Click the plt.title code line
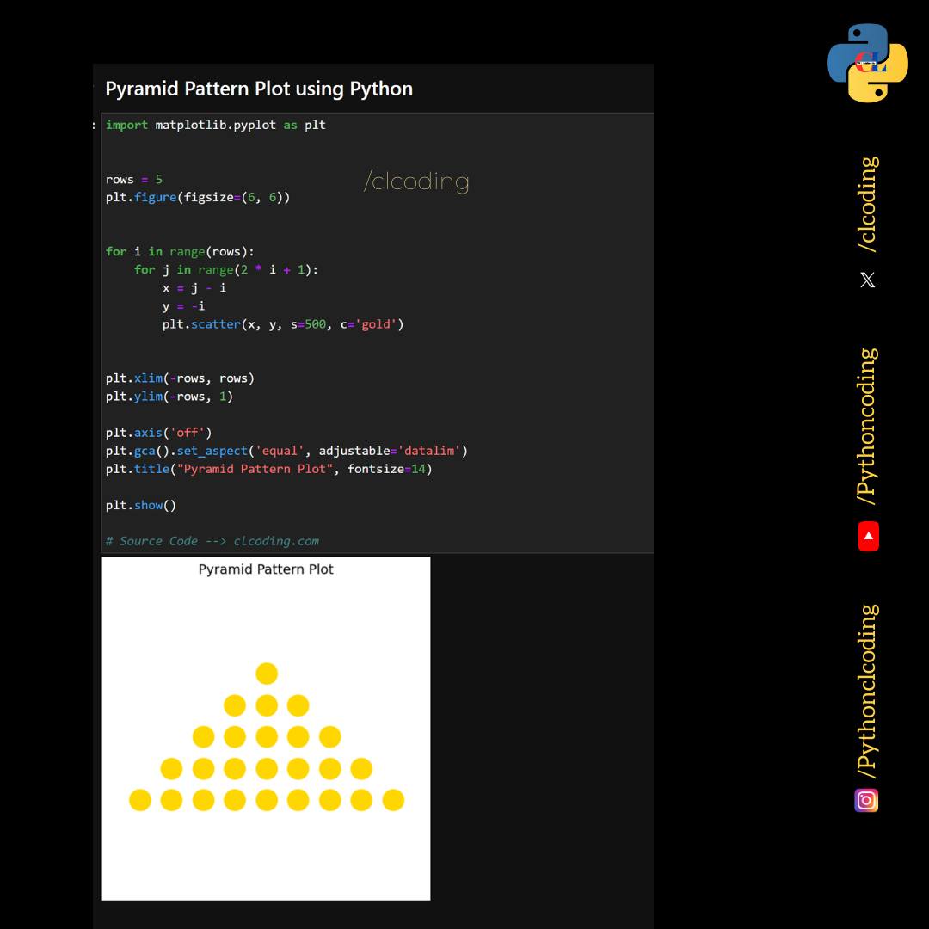 click(269, 469)
